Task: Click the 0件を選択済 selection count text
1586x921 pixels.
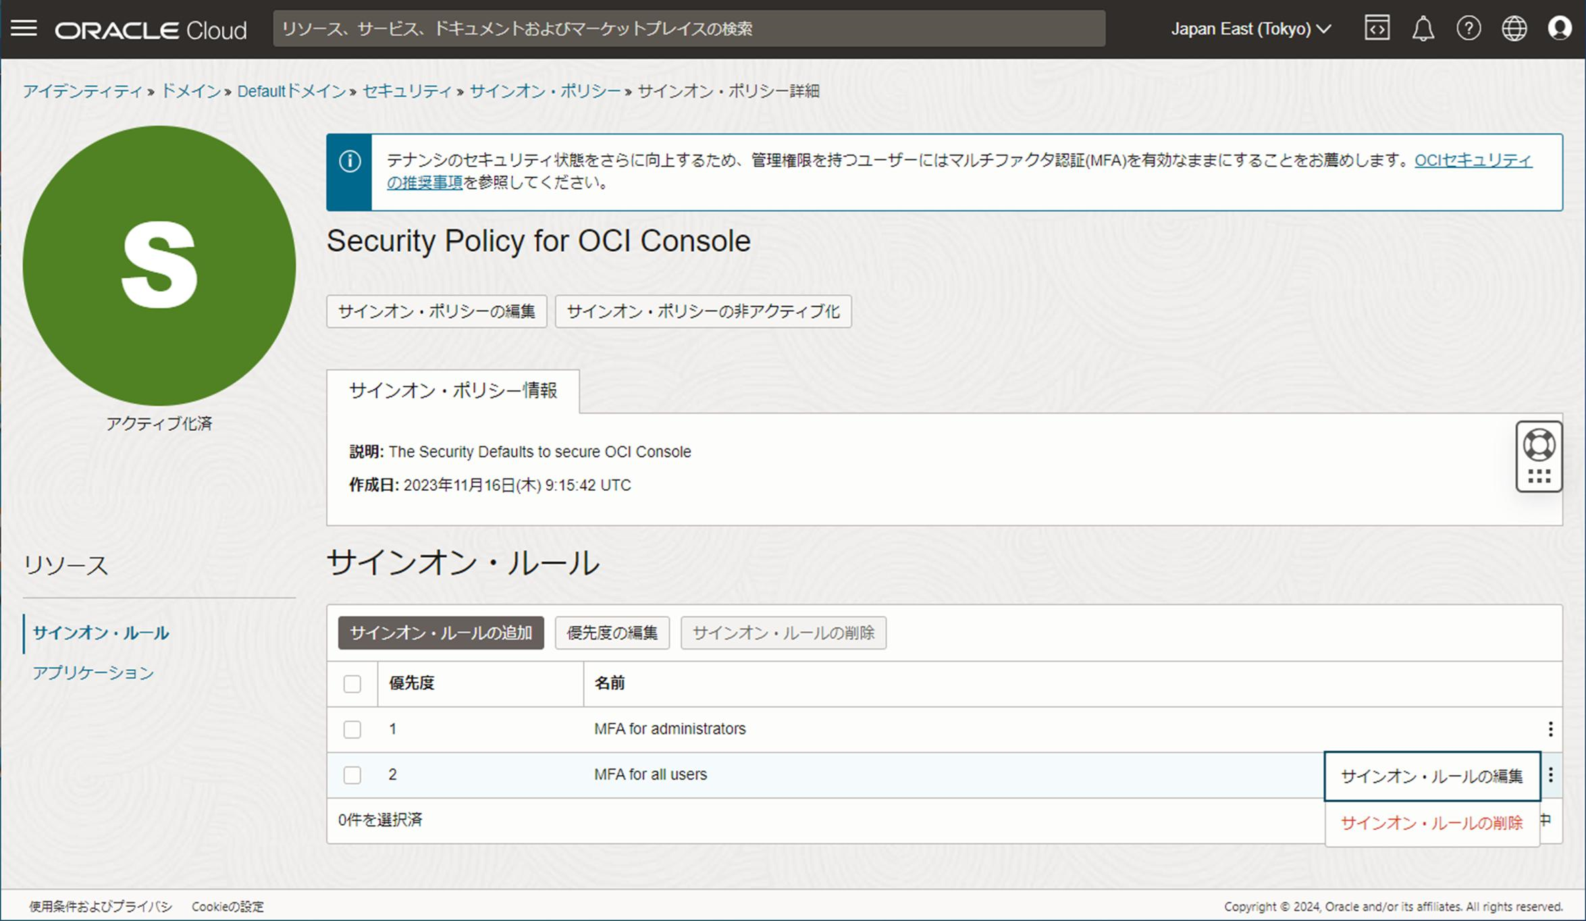Action: (380, 820)
